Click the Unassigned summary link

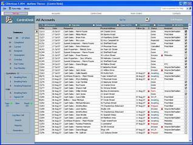(x=19, y=55)
